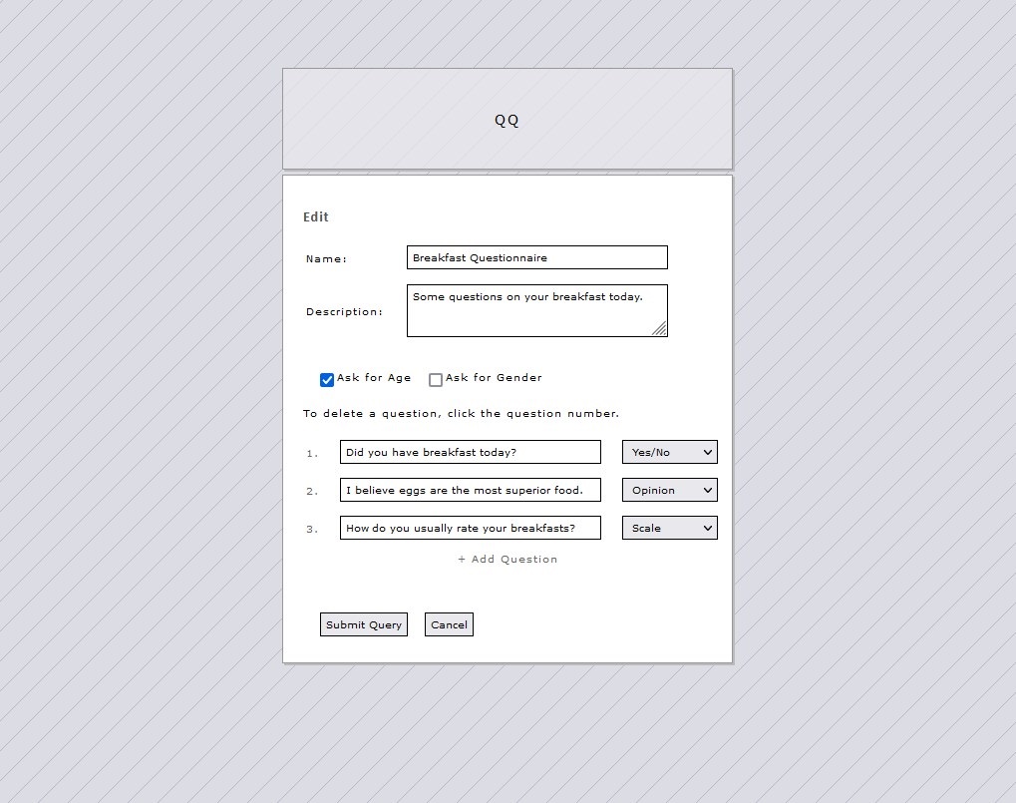Grab the Description textarea resize handle
The width and height of the screenshot is (1016, 803).
(x=659, y=329)
